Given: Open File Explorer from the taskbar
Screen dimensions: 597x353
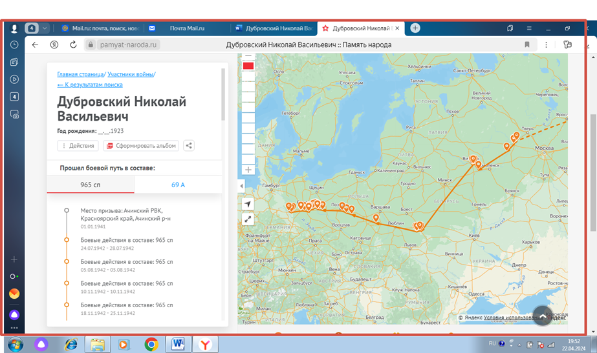Looking at the screenshot, I should pos(98,345).
